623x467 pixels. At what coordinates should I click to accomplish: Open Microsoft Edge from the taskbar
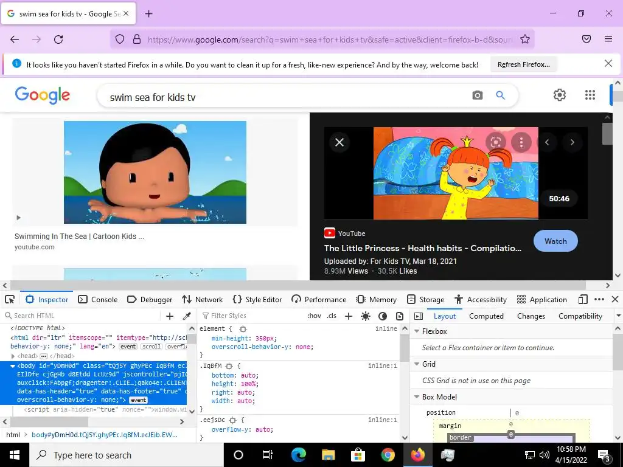299,455
